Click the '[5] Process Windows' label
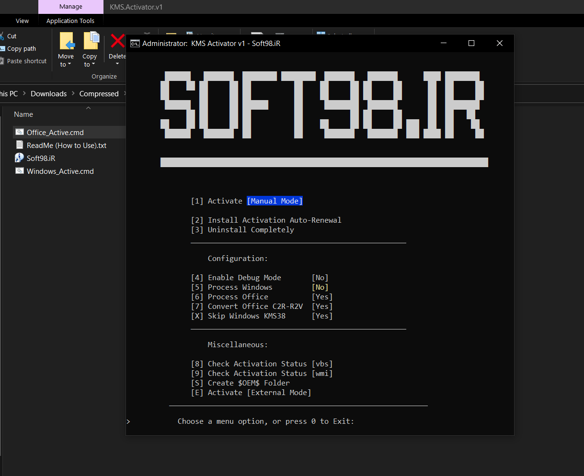 tap(232, 287)
